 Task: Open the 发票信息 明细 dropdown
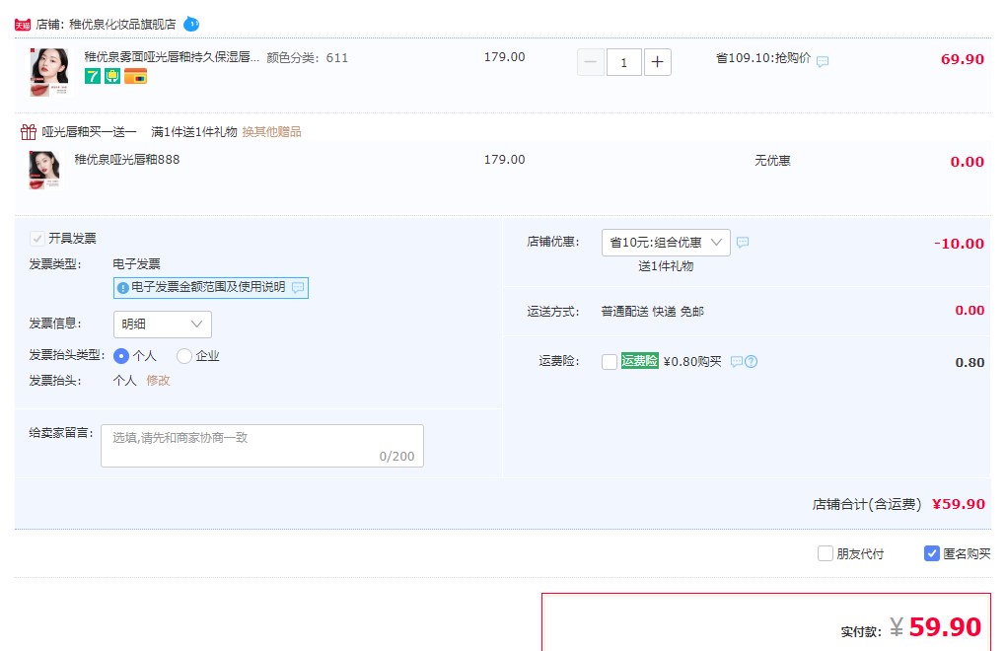[x=163, y=325]
